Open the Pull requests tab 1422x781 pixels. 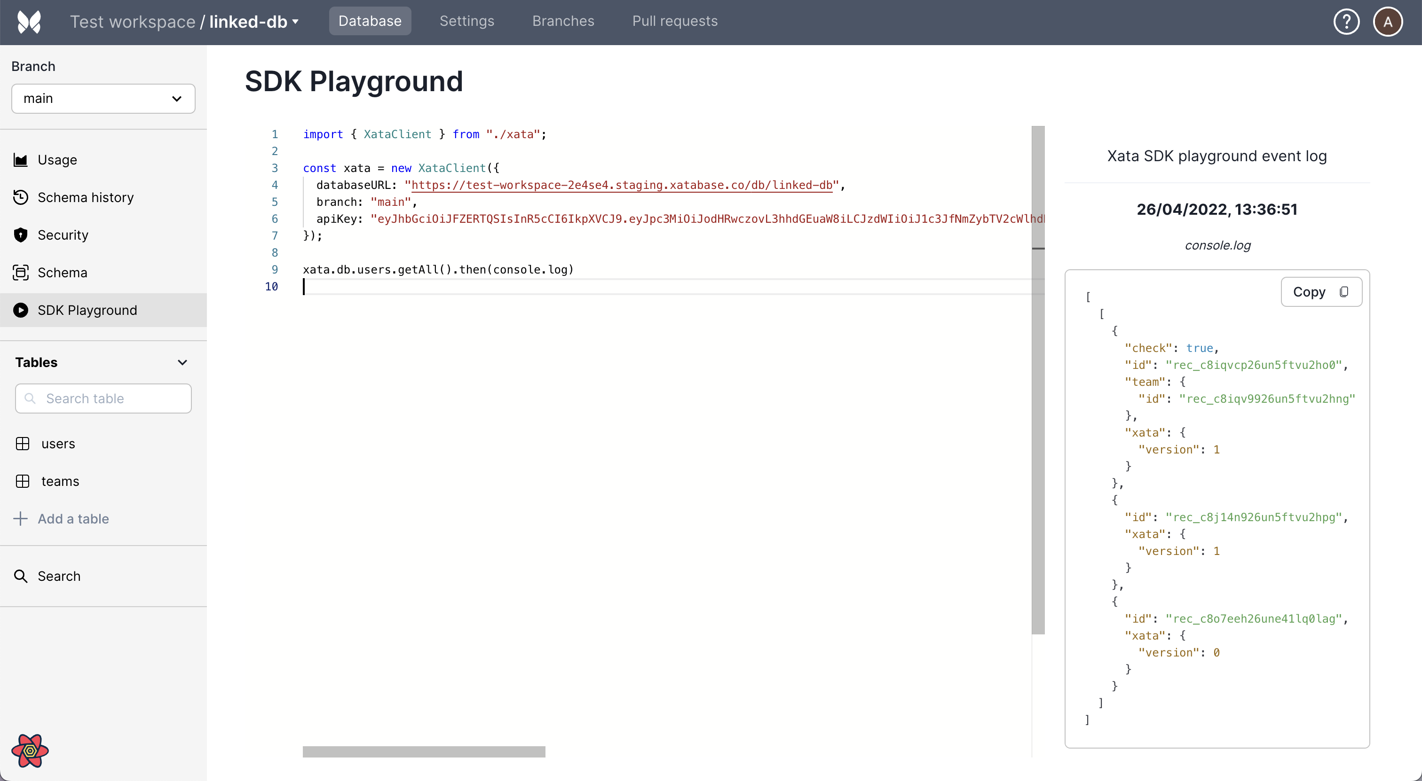click(x=675, y=21)
